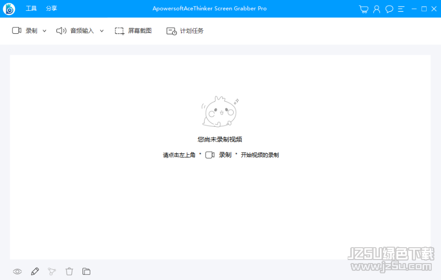The image size is (441, 280).
Task: Open the shopping cart purchase icon
Action: [x=364, y=9]
